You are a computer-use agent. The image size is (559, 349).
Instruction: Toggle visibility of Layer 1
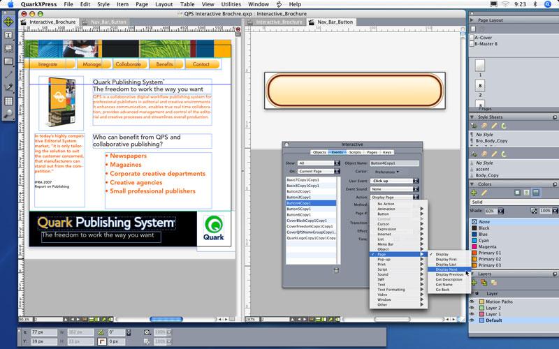(x=472, y=314)
